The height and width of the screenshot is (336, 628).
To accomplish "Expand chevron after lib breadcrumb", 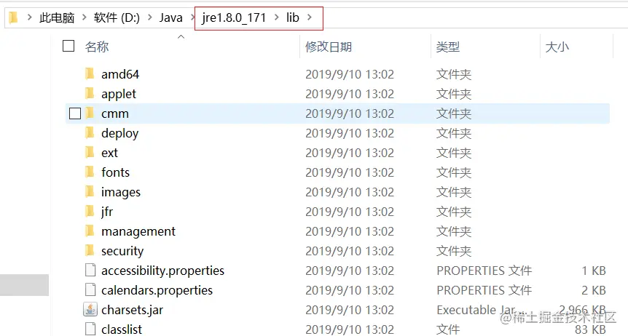I will (x=309, y=17).
